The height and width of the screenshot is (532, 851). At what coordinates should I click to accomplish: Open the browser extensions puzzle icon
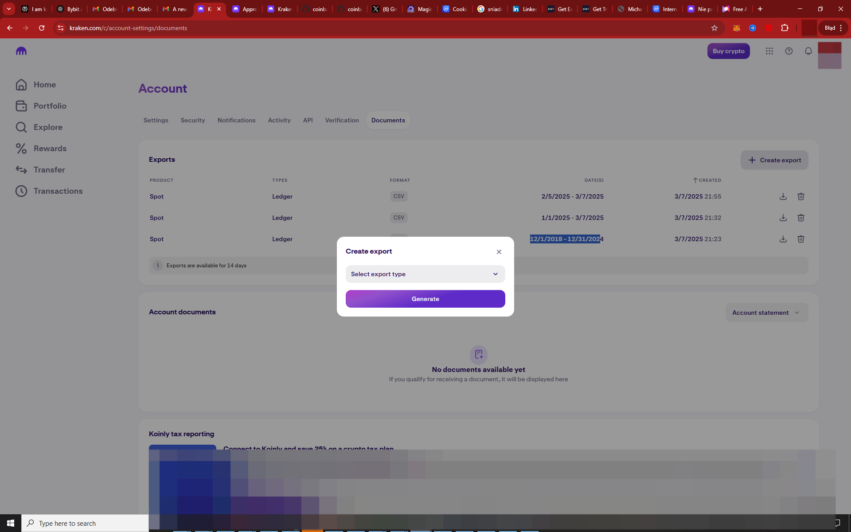[785, 28]
